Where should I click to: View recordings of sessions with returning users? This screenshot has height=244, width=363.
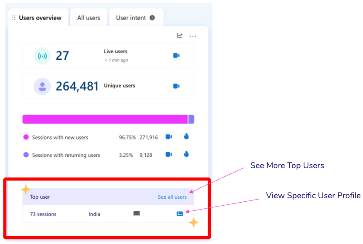tap(169, 154)
